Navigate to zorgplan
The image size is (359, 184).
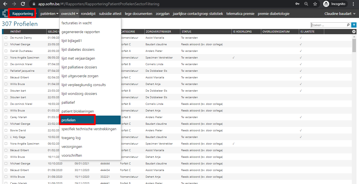tap(163, 14)
